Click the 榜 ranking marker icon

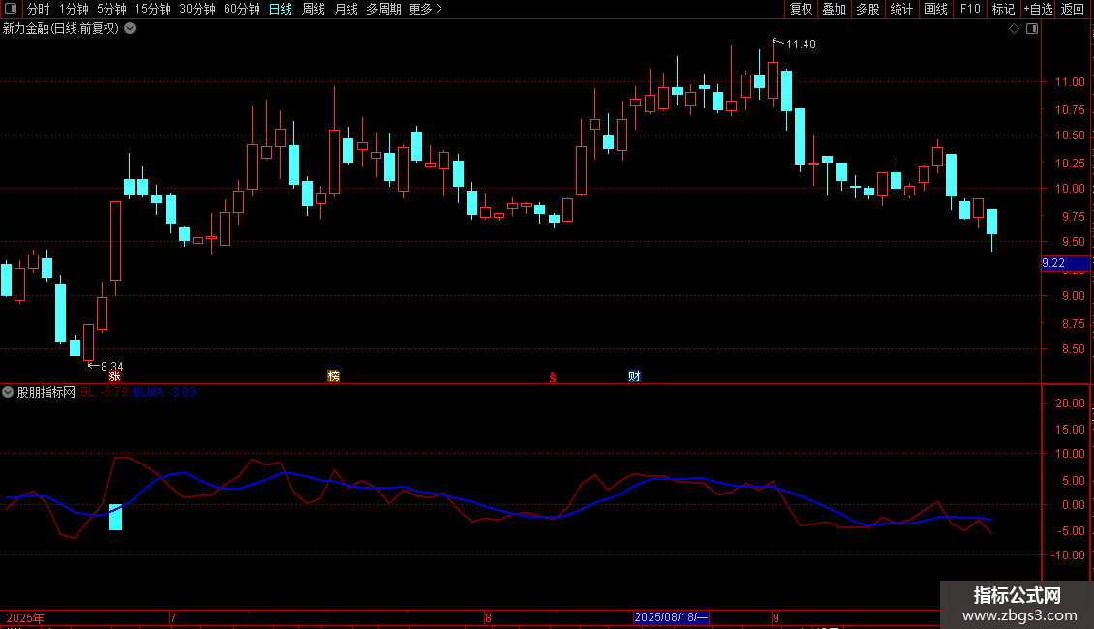tap(333, 376)
